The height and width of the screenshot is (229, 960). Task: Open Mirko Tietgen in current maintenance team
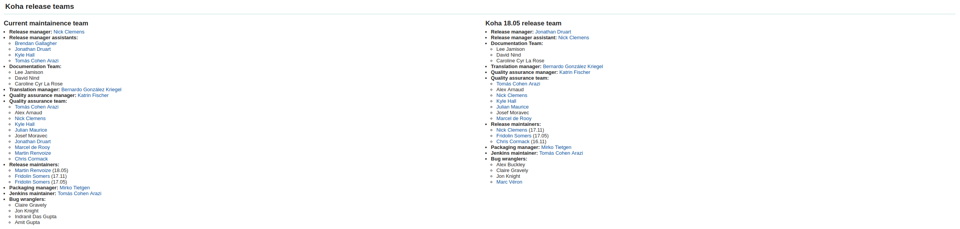pos(74,188)
